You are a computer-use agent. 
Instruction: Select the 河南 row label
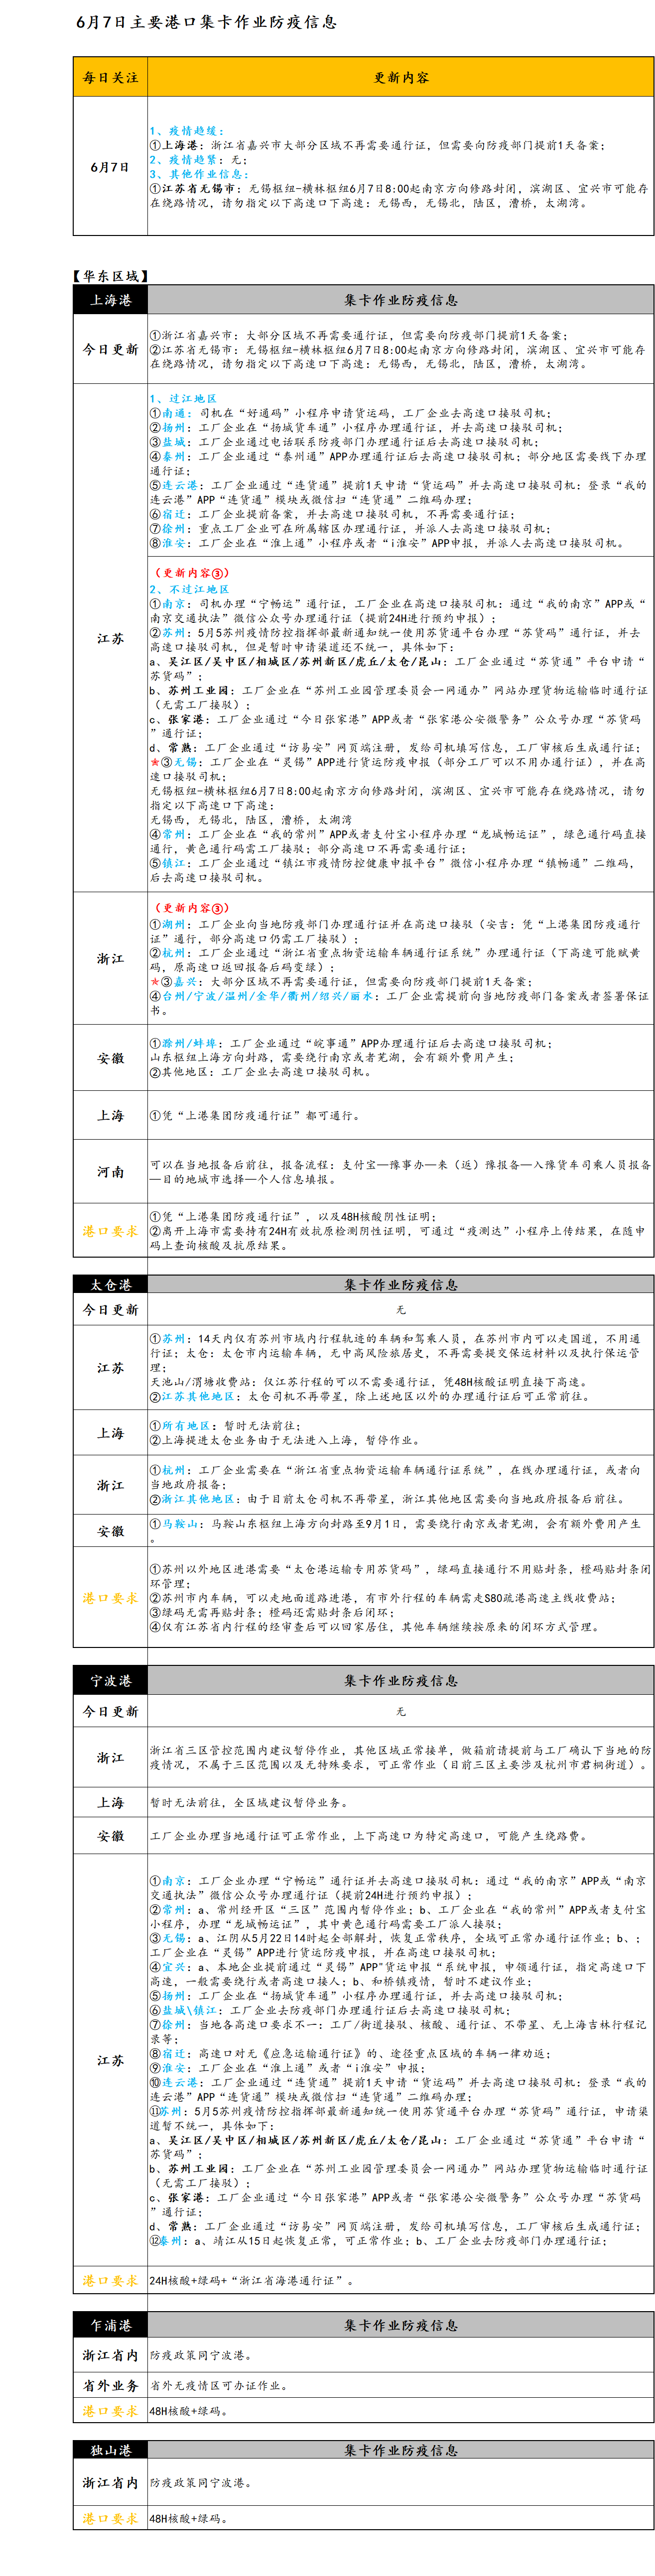coord(110,1171)
